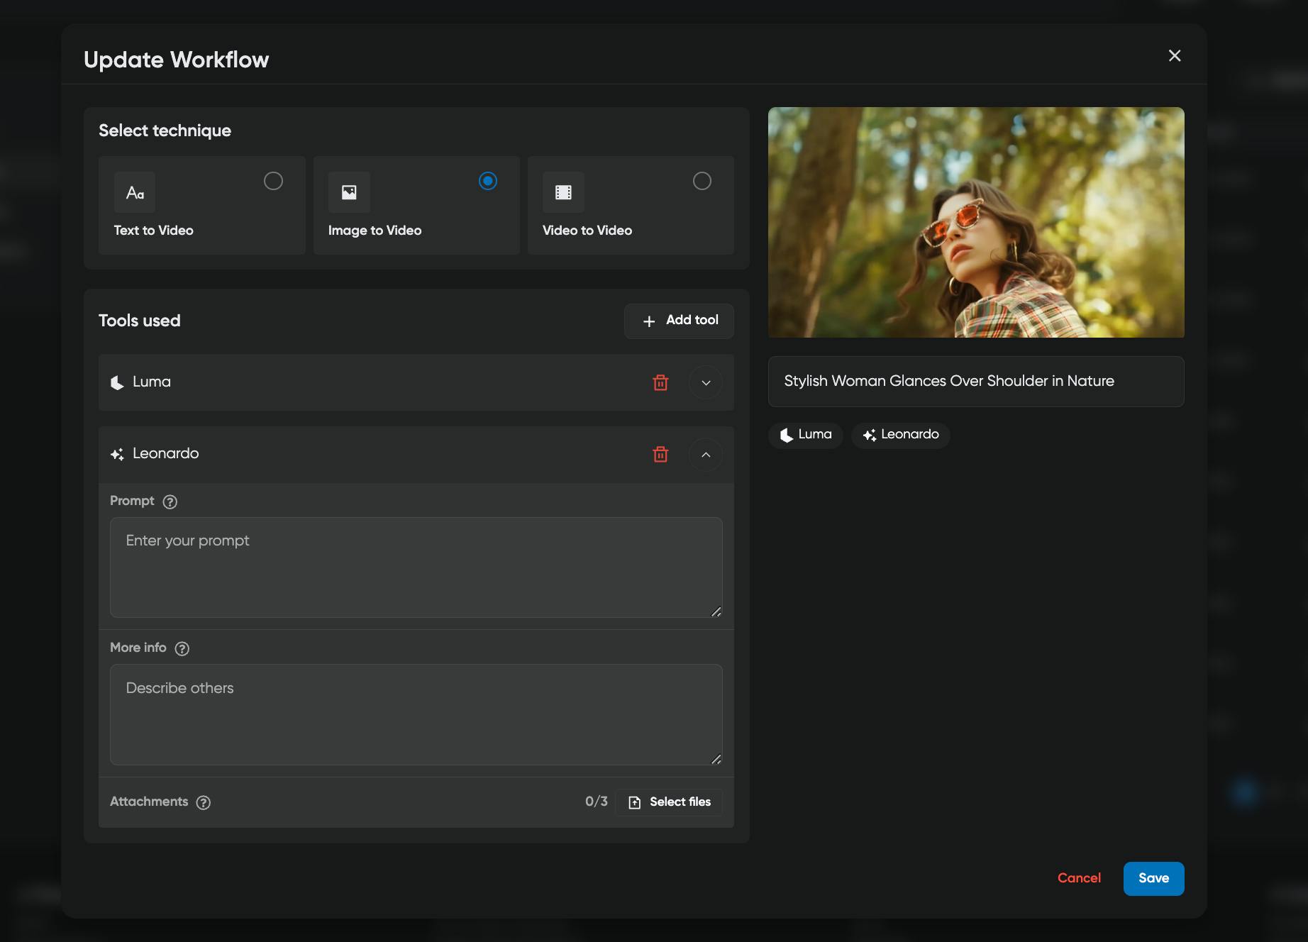Collapse the Leonardo tool section
Image resolution: width=1308 pixels, height=942 pixels.
[706, 455]
